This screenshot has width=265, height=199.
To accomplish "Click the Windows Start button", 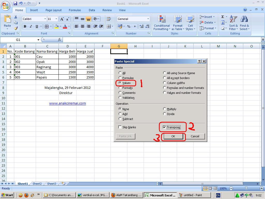I will 8,195.
